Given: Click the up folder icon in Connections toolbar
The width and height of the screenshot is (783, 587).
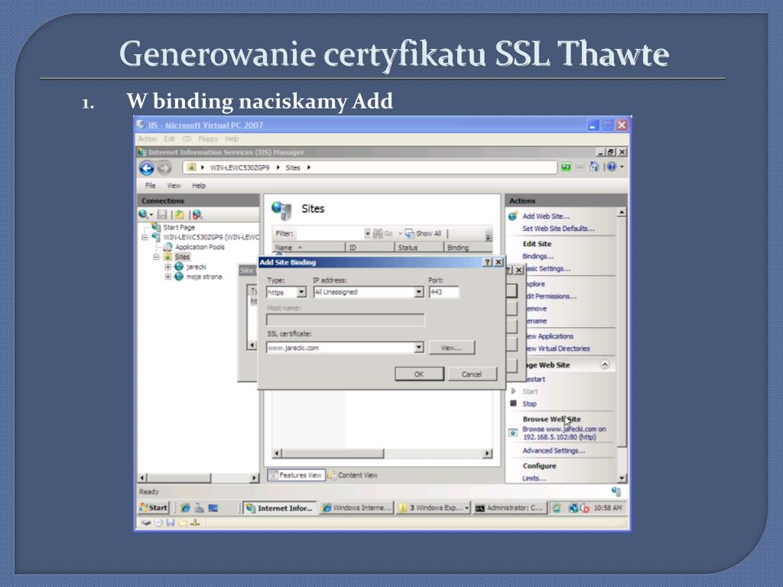Looking at the screenshot, I should click(x=179, y=214).
